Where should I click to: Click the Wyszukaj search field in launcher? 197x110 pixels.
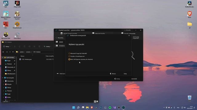pos(60,38)
